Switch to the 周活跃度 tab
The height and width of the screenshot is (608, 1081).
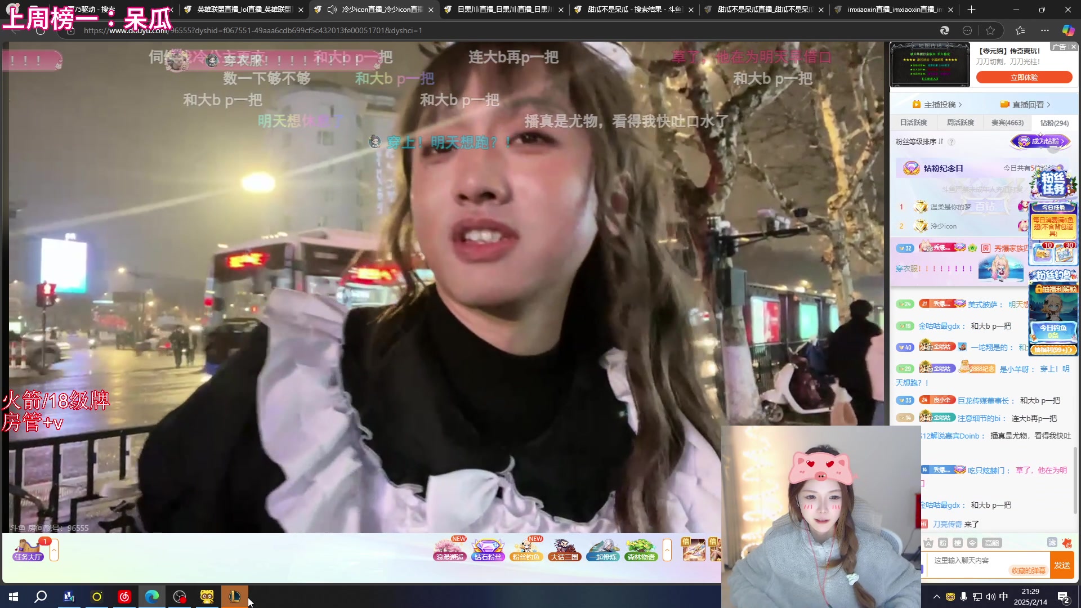[x=960, y=123]
